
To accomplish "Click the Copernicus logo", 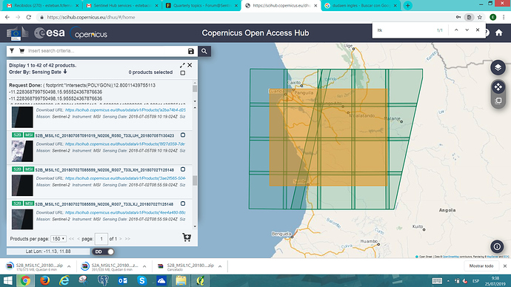I will coord(89,33).
